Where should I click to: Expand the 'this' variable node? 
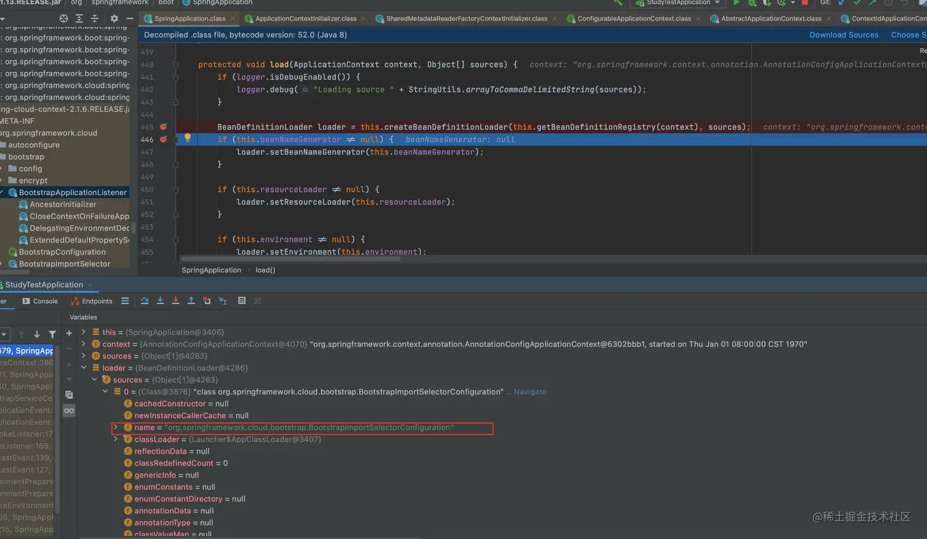83,332
